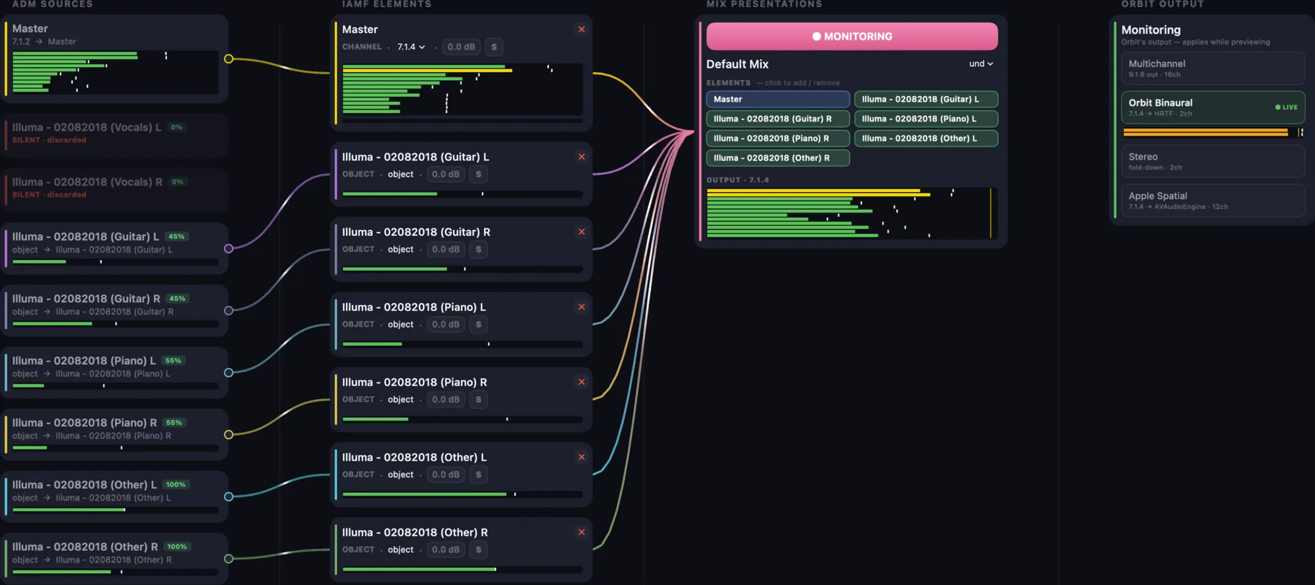Toggle Illuma (Other) R chip in mix
This screenshot has width=1315, height=585.
click(x=778, y=158)
